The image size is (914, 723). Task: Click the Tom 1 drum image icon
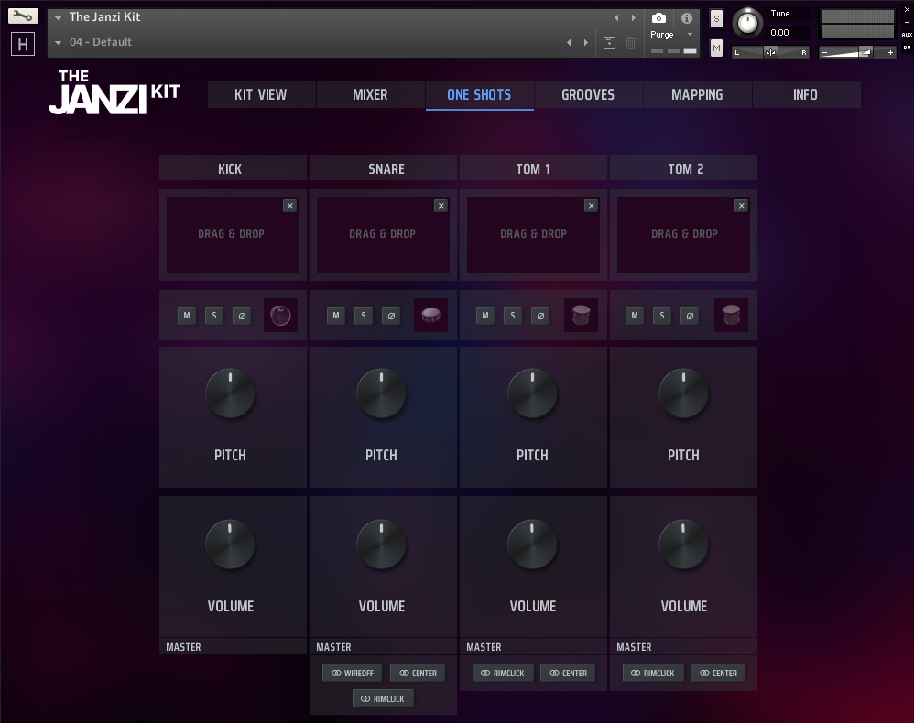click(581, 316)
